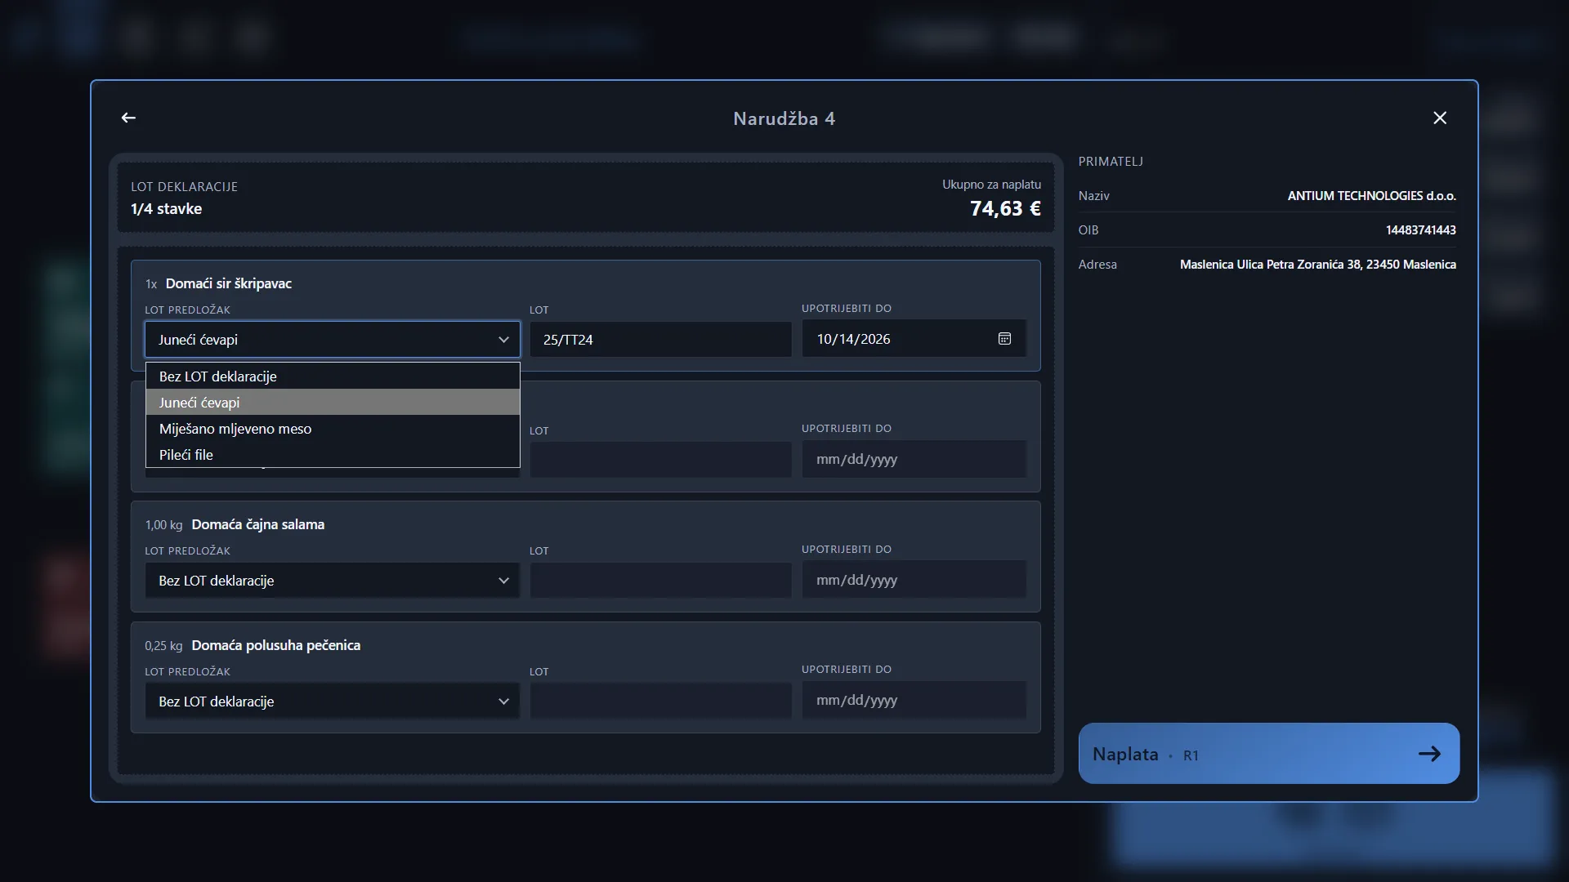This screenshot has width=1569, height=882.
Task: Set expiry date for Domaća čajna salama
Action: pos(914,580)
